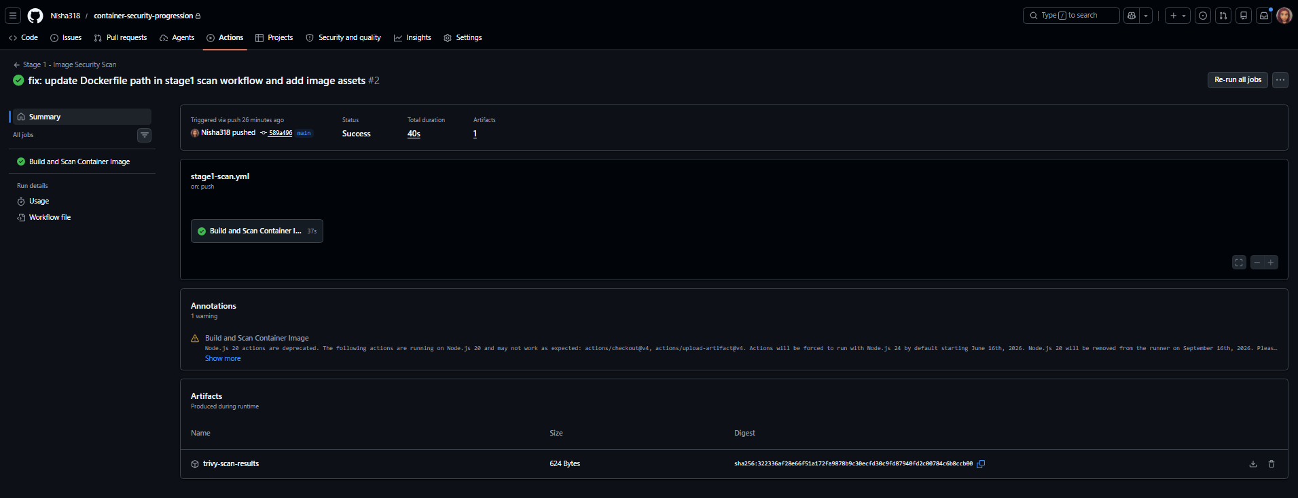
Task: Open the hamburger navigation menu
Action: (13, 16)
